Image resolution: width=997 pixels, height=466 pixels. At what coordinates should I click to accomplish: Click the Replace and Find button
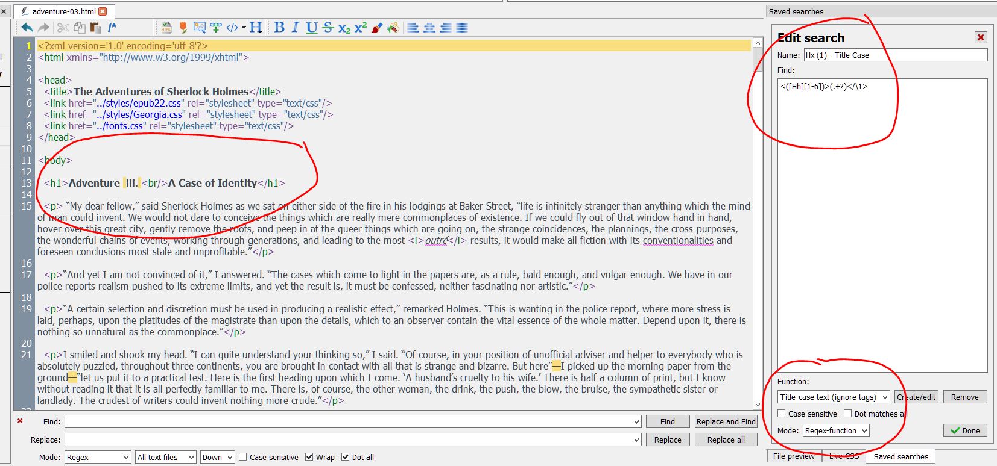tap(726, 421)
